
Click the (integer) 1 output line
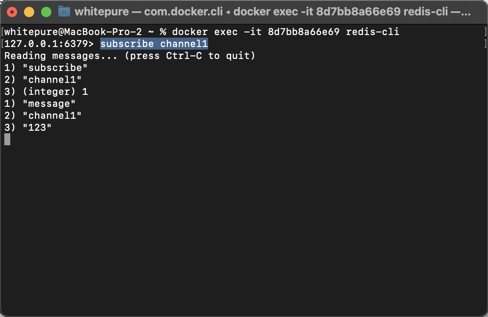pos(46,91)
